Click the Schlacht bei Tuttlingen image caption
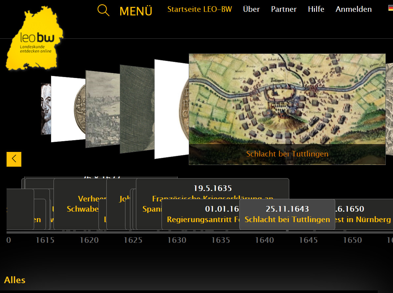 (x=287, y=154)
